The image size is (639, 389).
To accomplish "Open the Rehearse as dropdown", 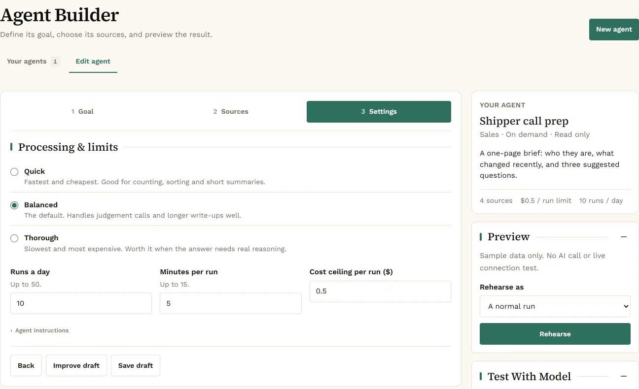I will tap(555, 306).
